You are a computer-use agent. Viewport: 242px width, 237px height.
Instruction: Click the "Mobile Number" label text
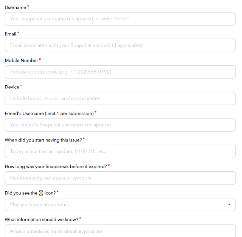click(22, 60)
